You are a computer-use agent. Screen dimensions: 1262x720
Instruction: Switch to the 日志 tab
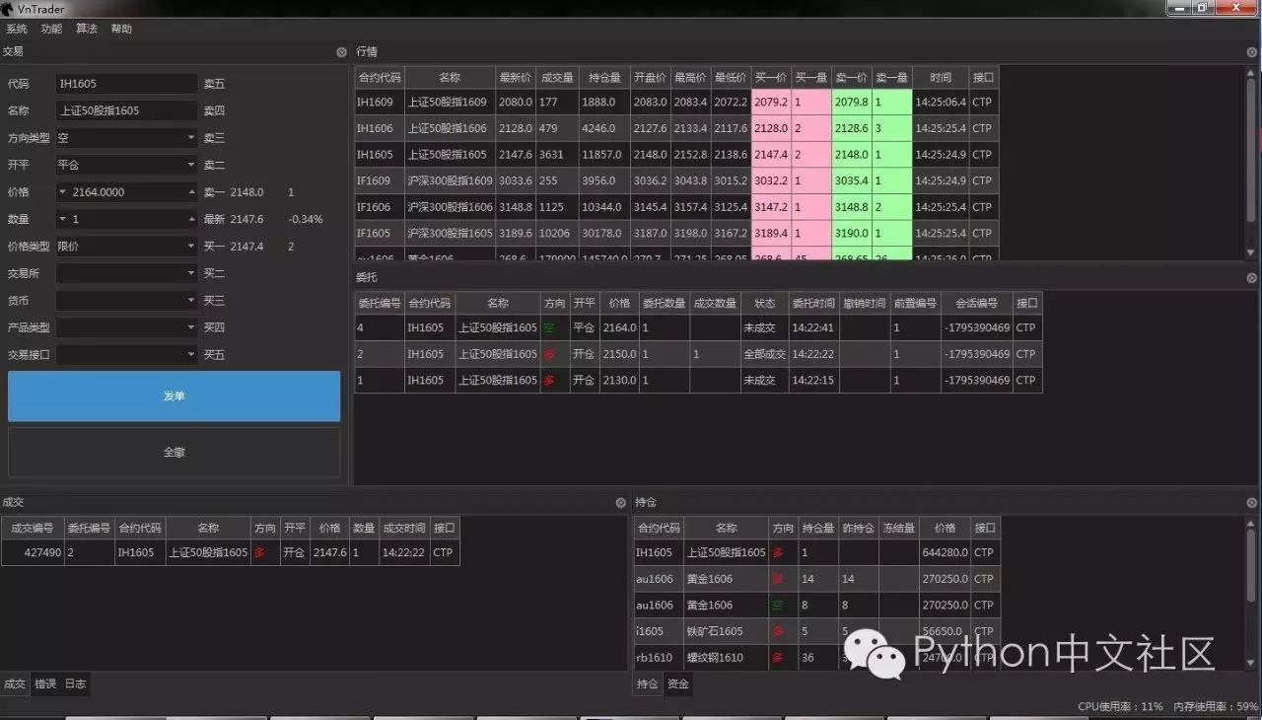75,684
